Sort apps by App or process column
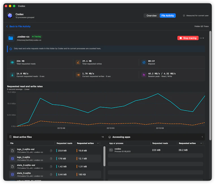The image size is (215, 184). point(116,143)
